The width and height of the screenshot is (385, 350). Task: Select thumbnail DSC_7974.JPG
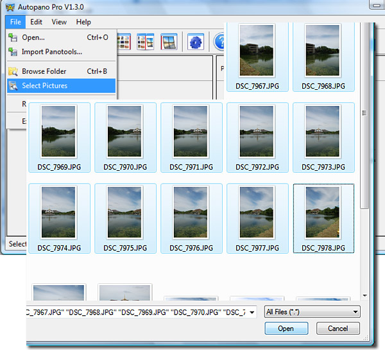59,218
